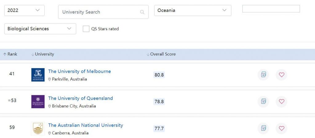Viewport: 315px width, 138px height.
Task: Add University of Melbourne to compare
Action: pyautogui.click(x=263, y=75)
